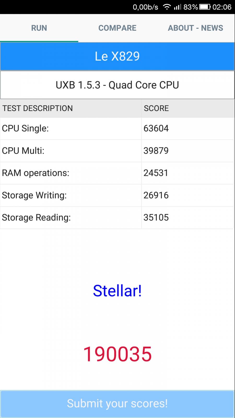Viewport: 235px width, 418px height.
Task: Open the COMPARE tab
Action: (x=117, y=28)
